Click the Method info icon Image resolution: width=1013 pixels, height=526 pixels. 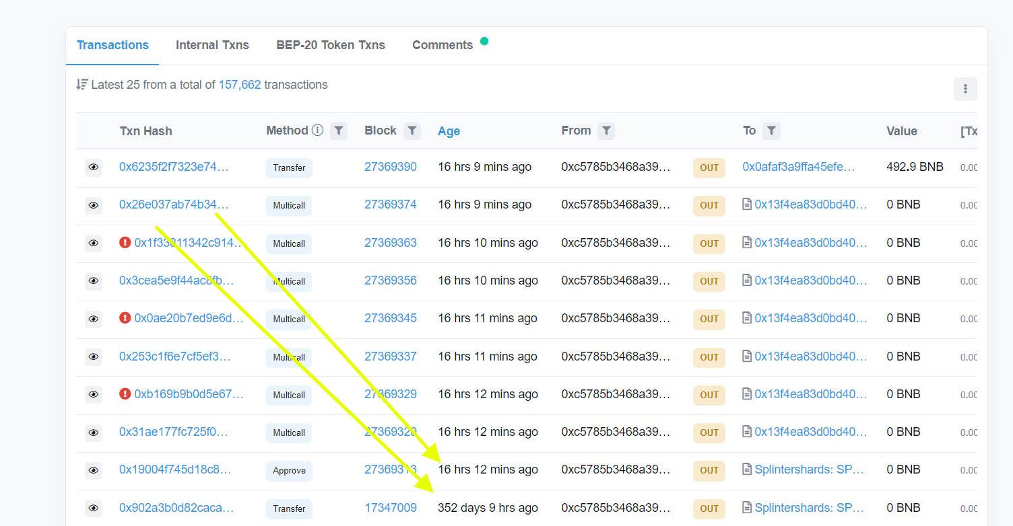click(x=318, y=130)
